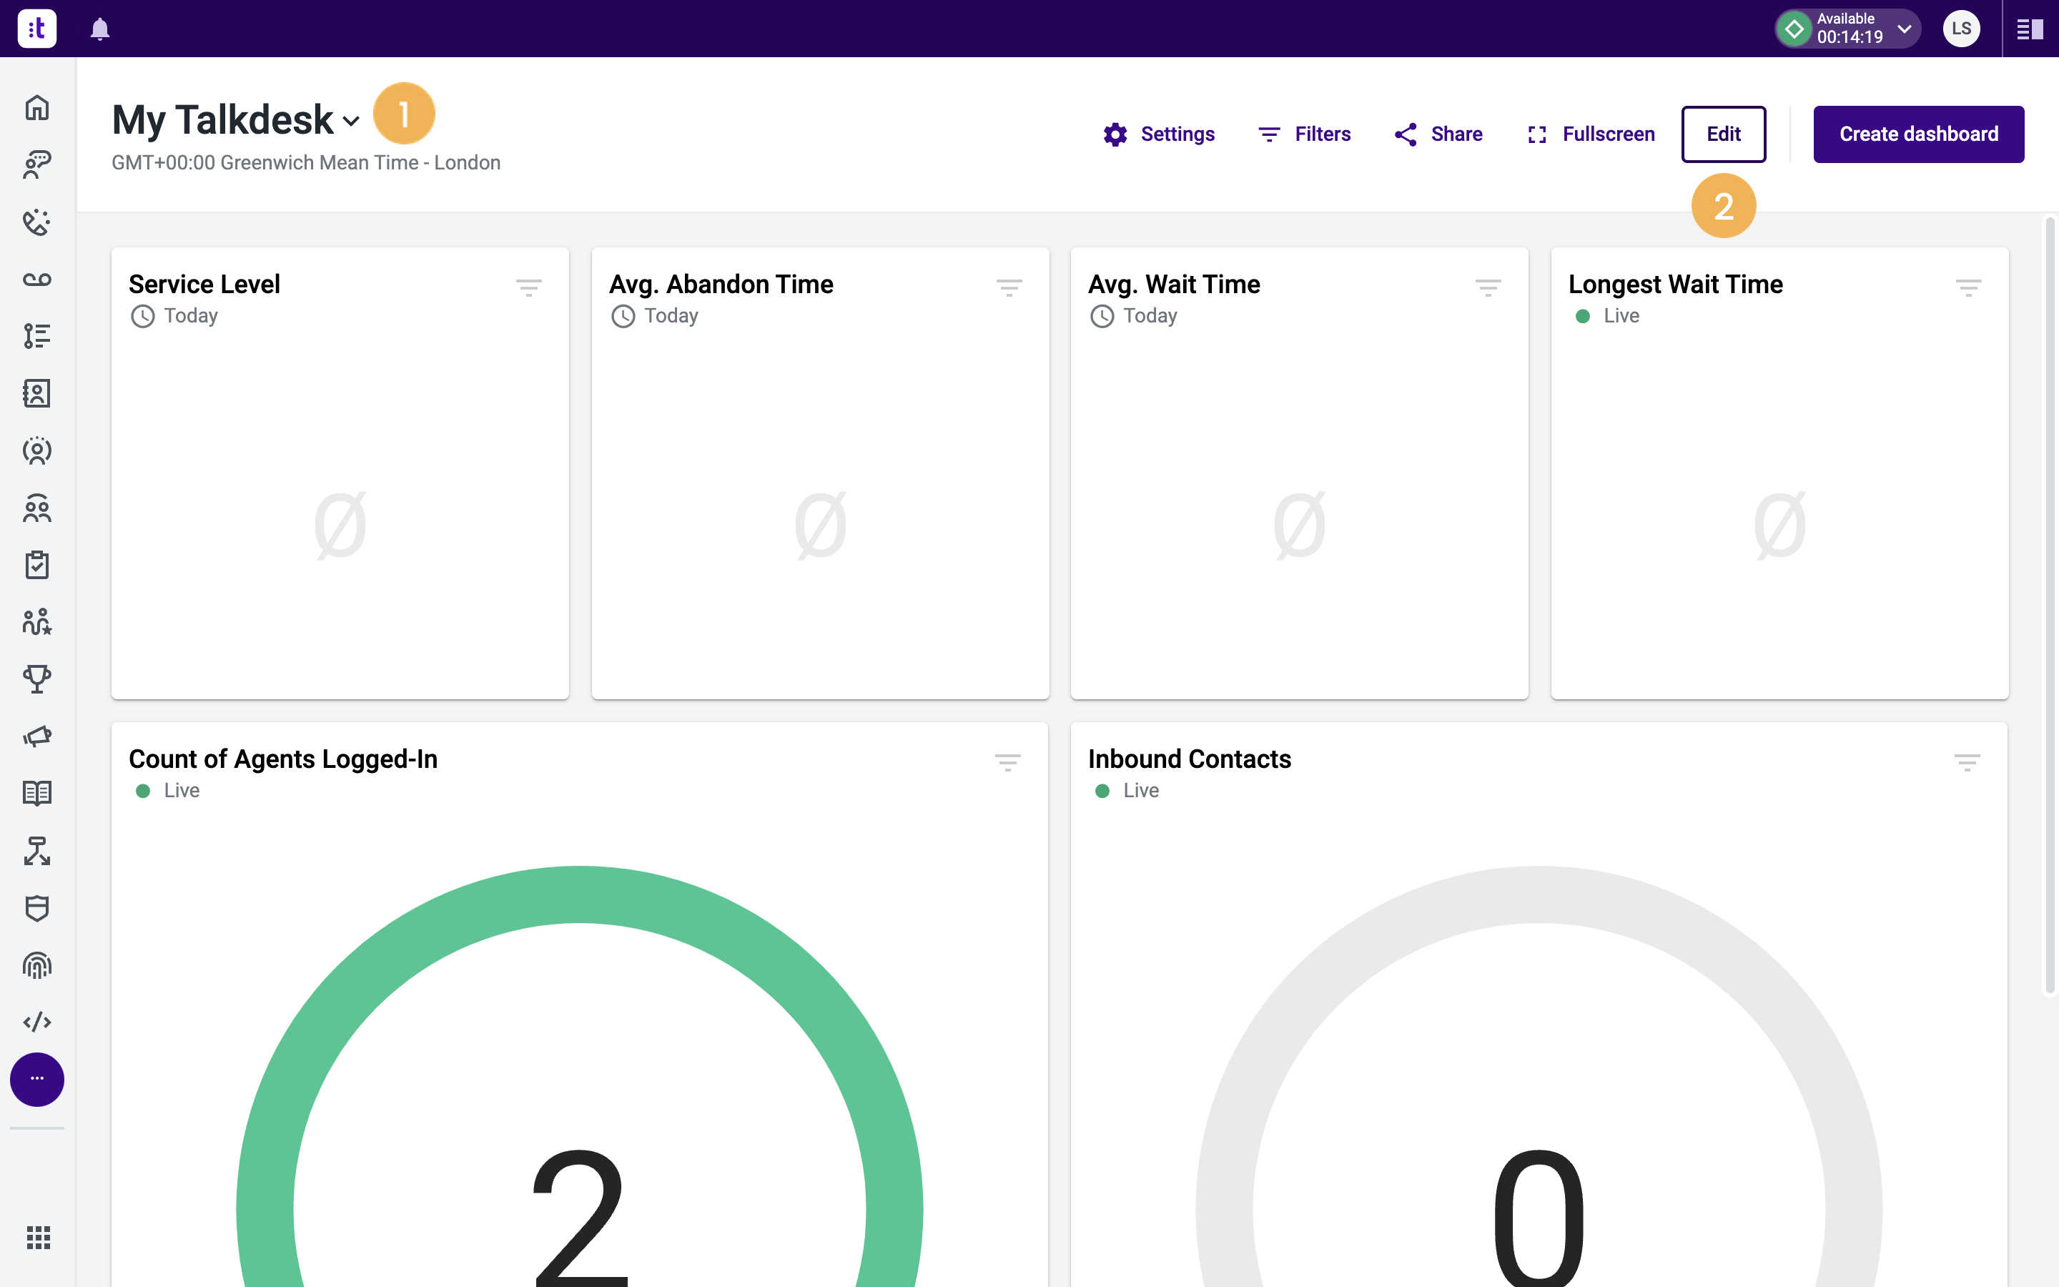Open the Avg. Abandon Time widget filter icon
This screenshot has height=1287, width=2059.
[1009, 287]
